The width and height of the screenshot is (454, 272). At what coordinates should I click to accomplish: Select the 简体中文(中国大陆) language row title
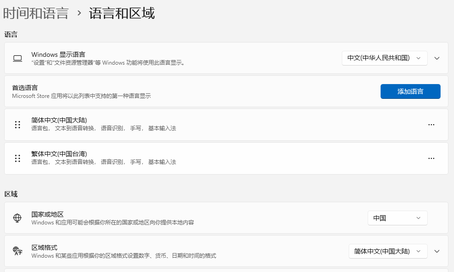click(59, 120)
